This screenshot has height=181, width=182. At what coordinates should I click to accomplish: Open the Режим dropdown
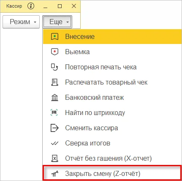point(21,22)
